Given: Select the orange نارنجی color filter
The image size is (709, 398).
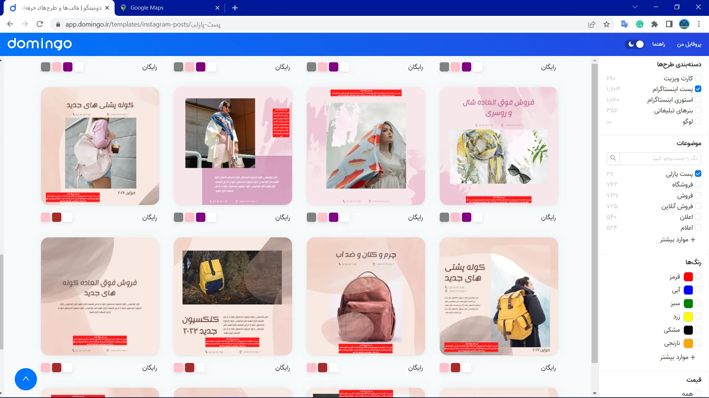Looking at the screenshot, I should pos(698,343).
